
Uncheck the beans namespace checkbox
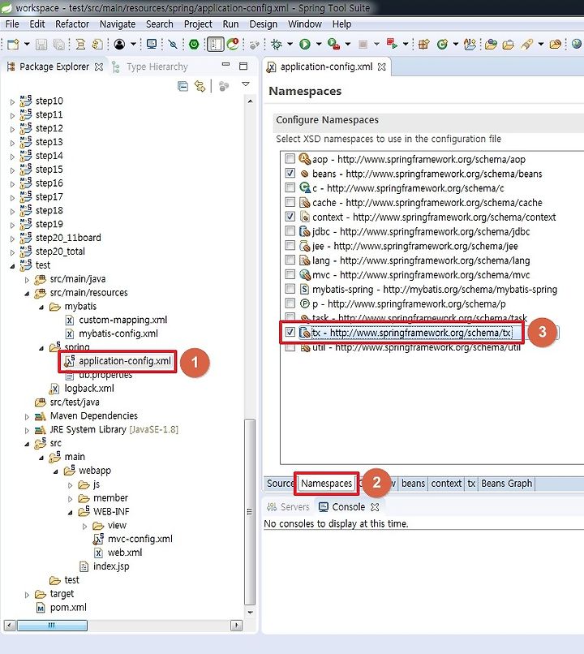[290, 173]
